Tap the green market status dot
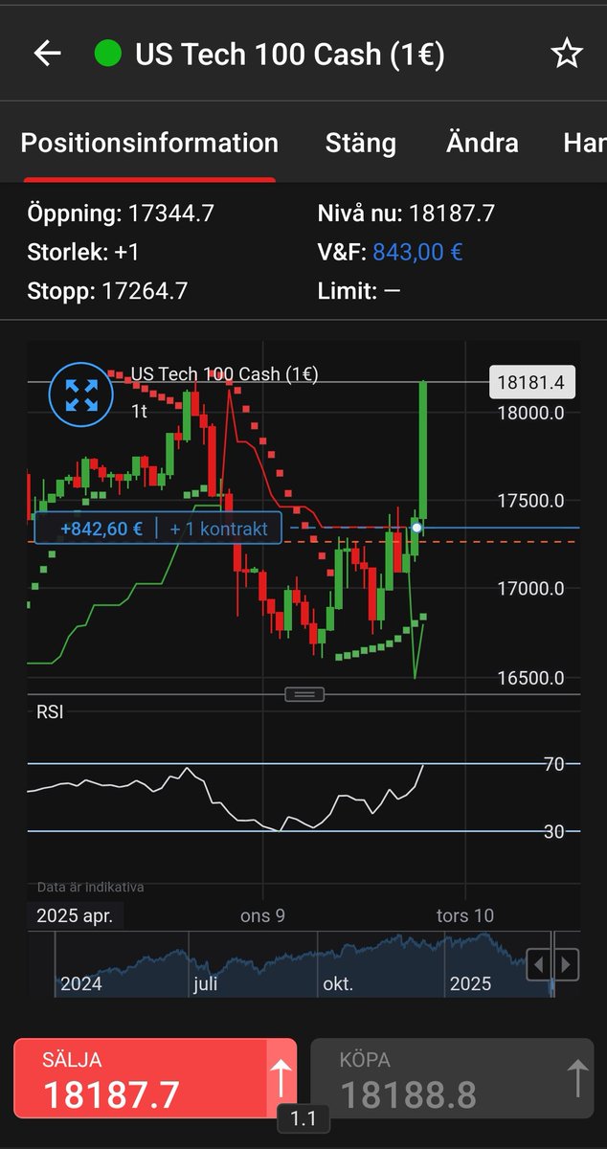 (108, 55)
